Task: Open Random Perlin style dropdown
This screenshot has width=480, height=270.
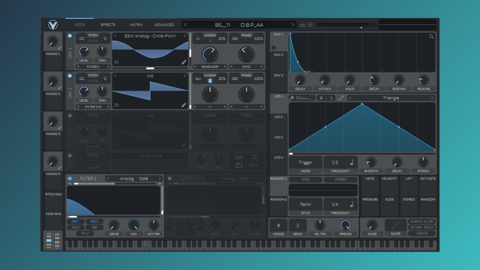Action: tap(306, 204)
